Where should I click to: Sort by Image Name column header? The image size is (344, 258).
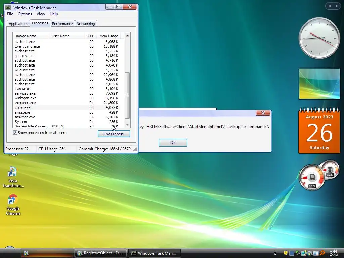(31, 36)
